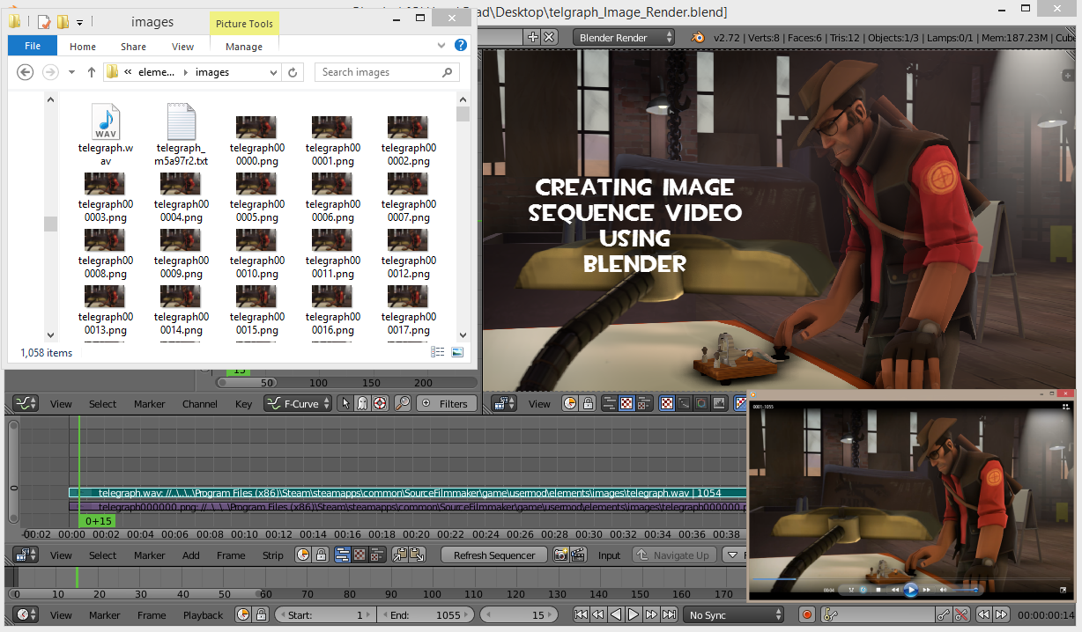Click the Refresh Sequencer button
Viewport: 1082px width, 632px height.
tap(494, 555)
